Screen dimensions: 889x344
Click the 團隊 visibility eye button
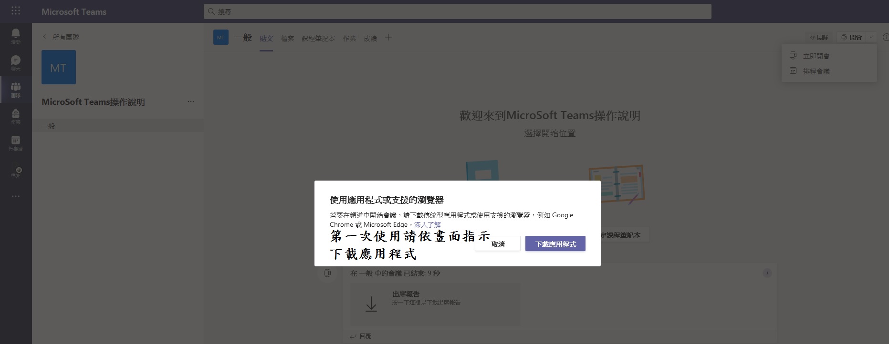(819, 37)
